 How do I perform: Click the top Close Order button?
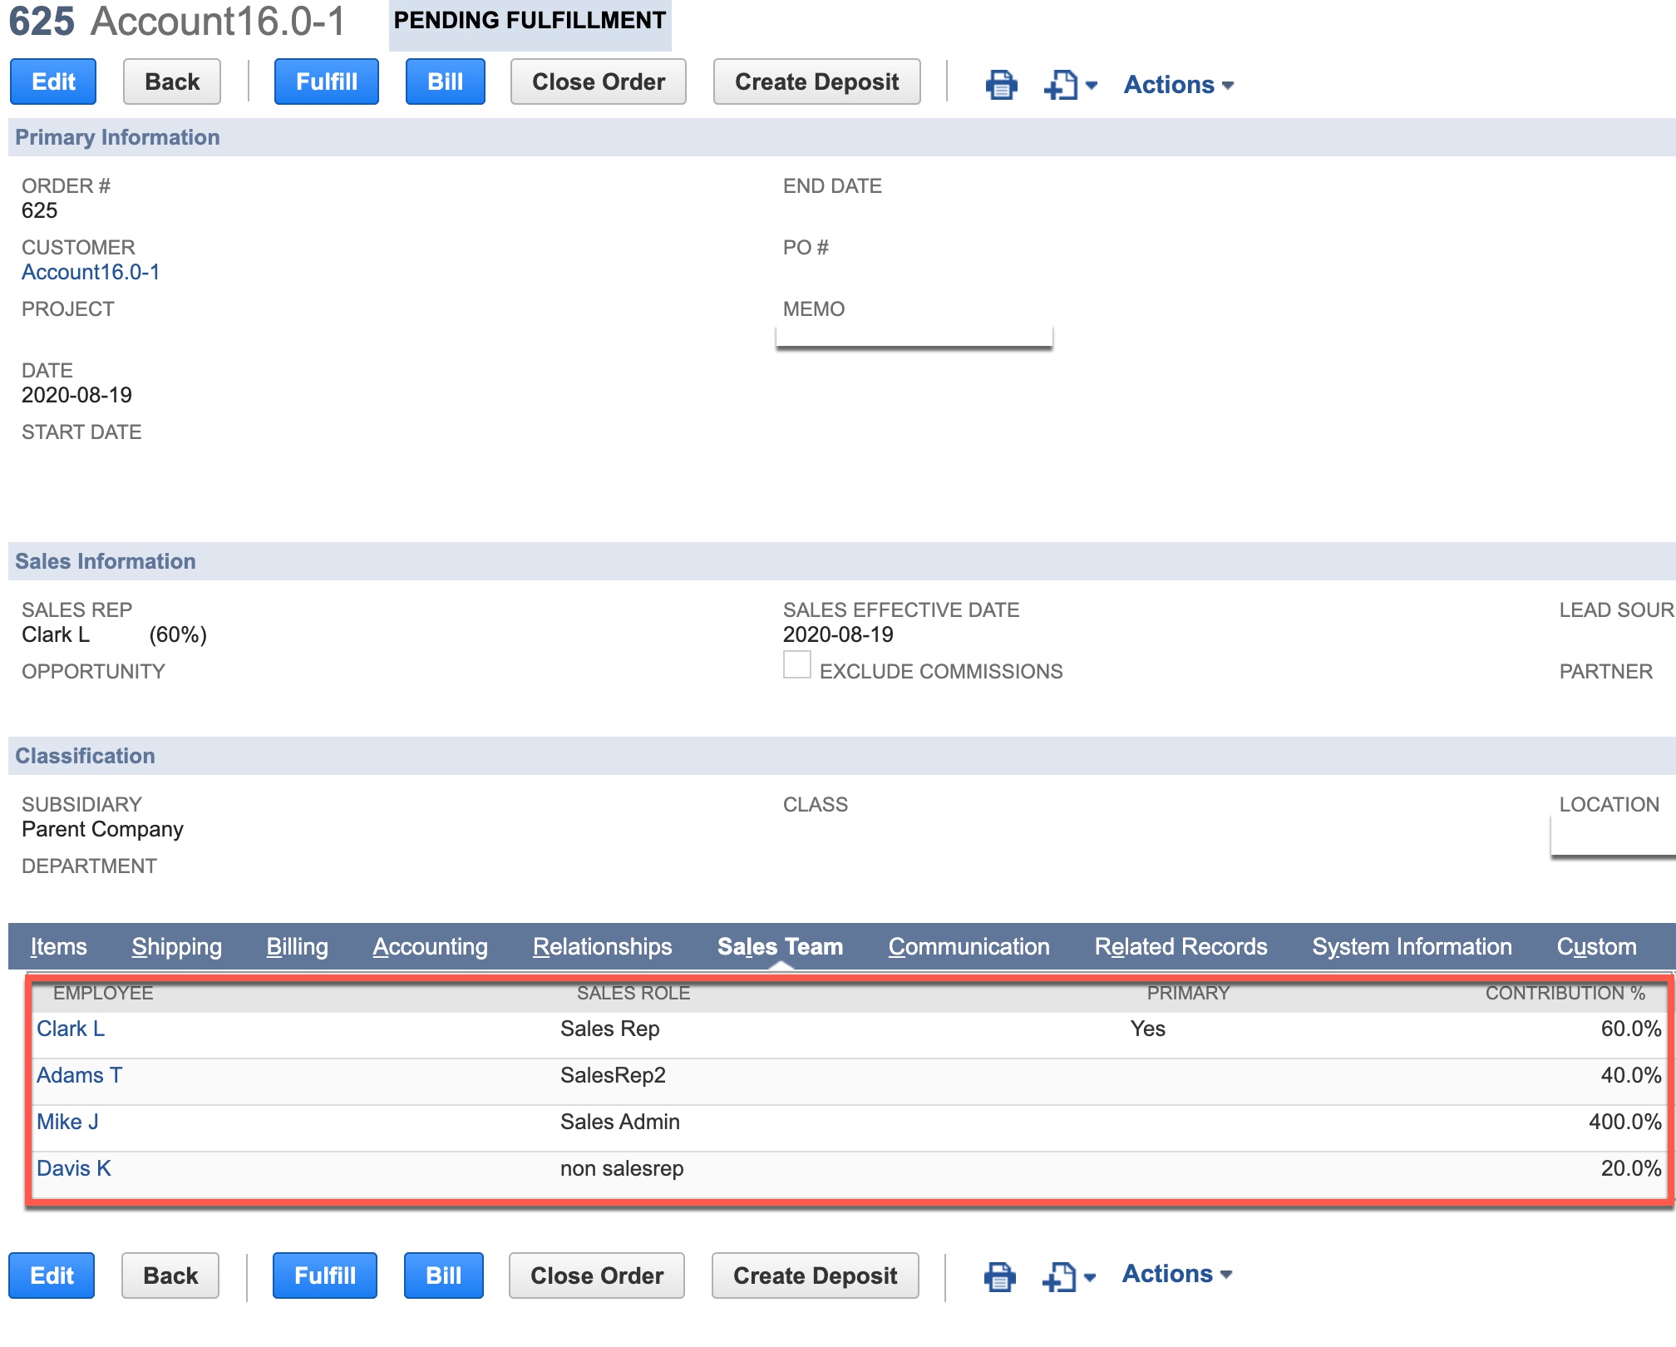click(x=599, y=81)
